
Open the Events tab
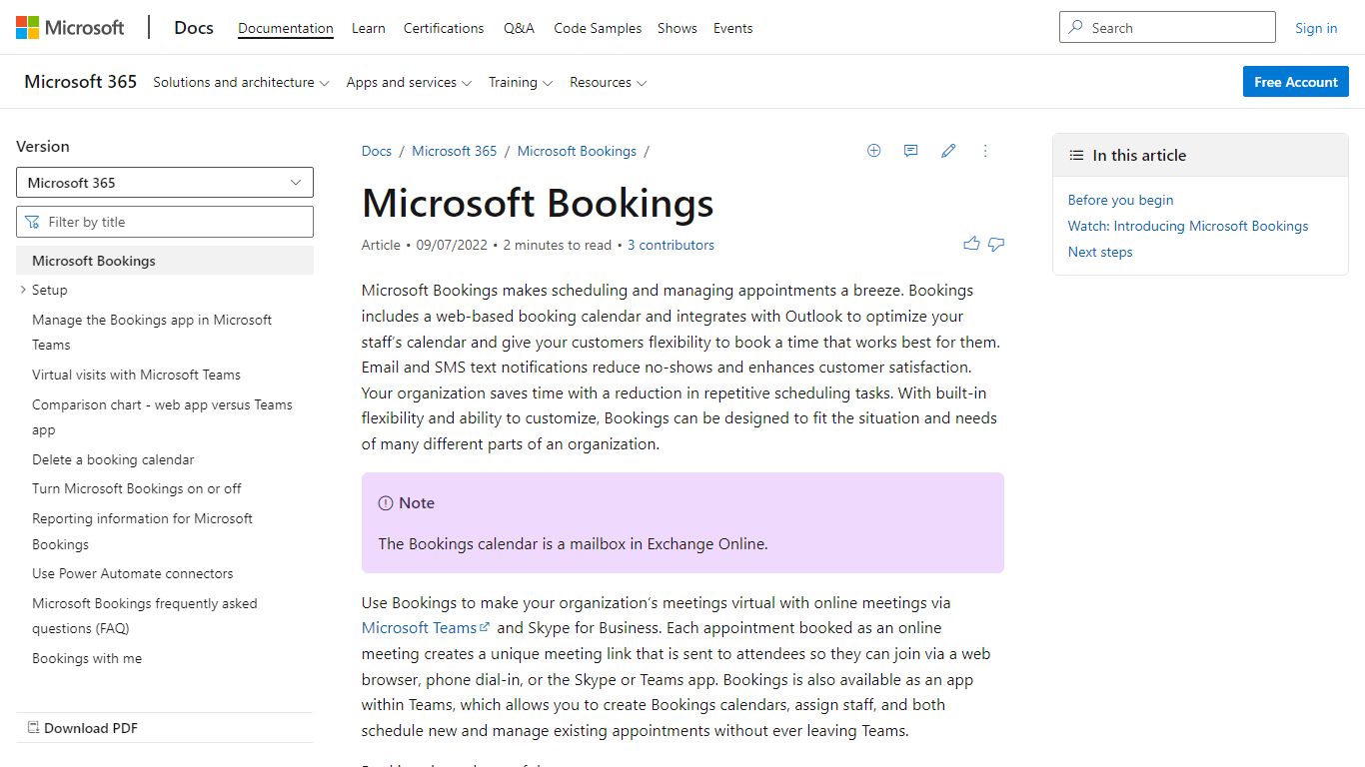click(x=732, y=28)
